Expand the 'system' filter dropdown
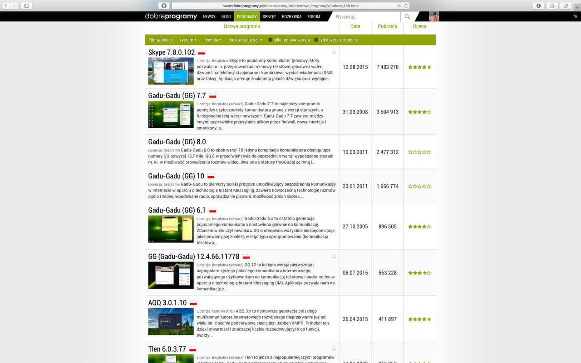 [188, 40]
